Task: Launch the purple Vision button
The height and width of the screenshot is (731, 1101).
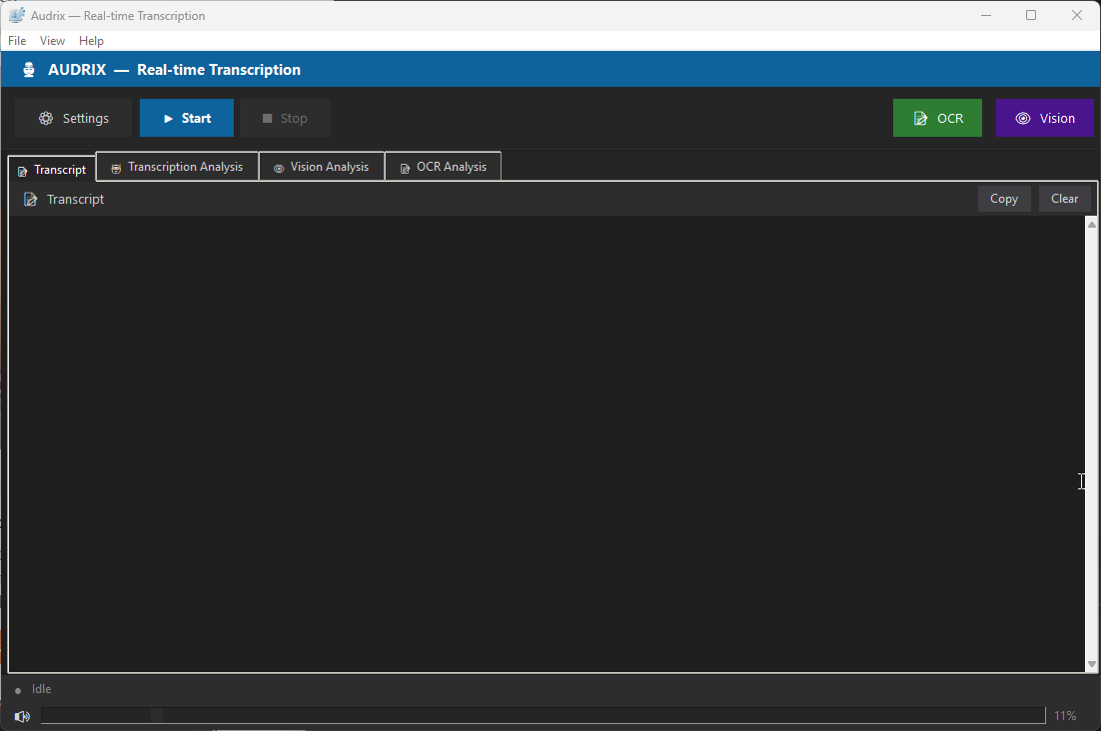Action: [x=1045, y=118]
